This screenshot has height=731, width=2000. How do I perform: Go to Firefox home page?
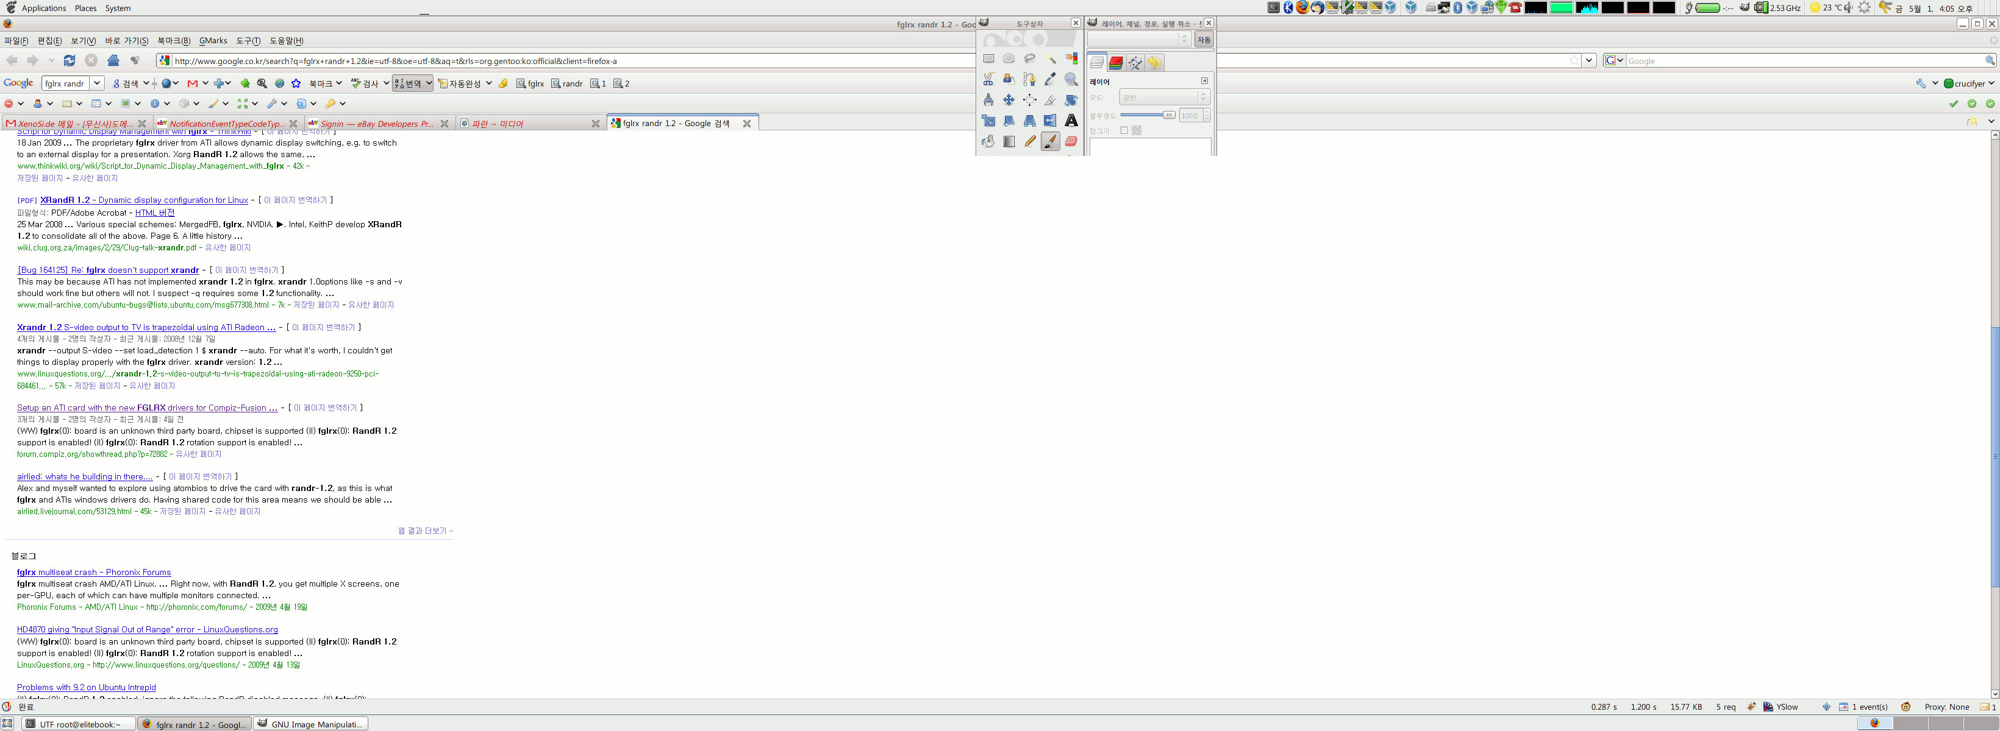click(113, 60)
